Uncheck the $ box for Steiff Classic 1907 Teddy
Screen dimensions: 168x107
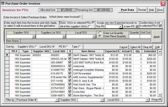click(x=70, y=55)
